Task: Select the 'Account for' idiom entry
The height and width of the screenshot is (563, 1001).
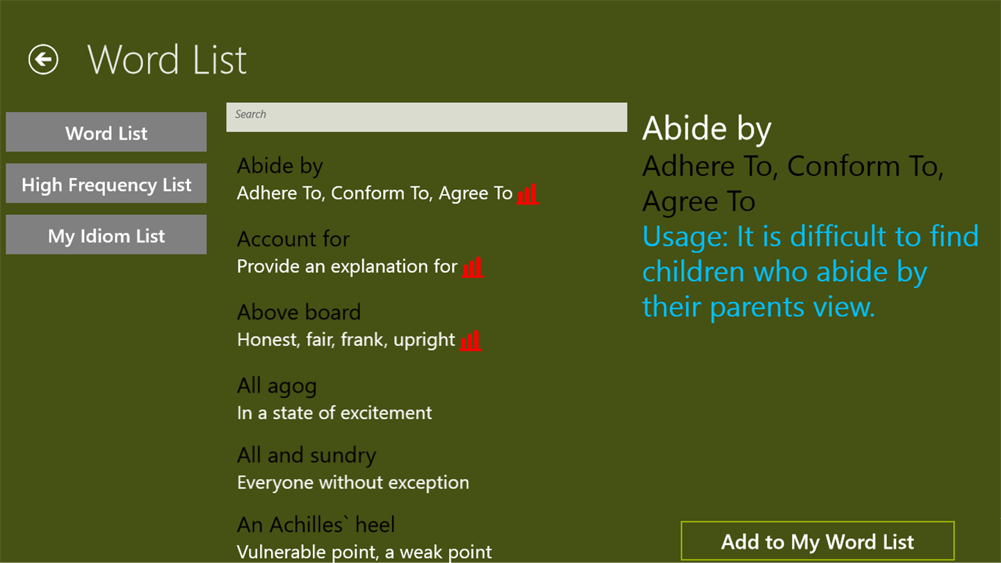Action: (x=293, y=239)
